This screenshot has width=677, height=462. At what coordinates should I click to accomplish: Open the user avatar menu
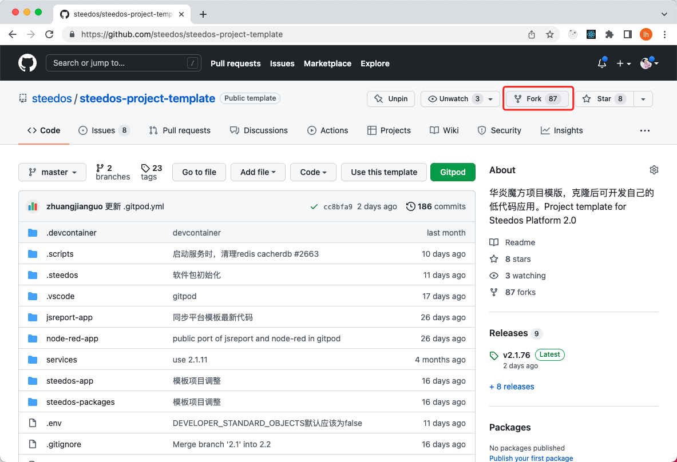pyautogui.click(x=649, y=63)
